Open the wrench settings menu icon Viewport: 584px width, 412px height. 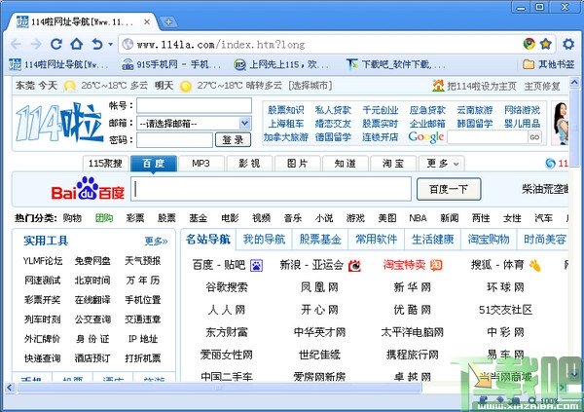click(x=568, y=44)
